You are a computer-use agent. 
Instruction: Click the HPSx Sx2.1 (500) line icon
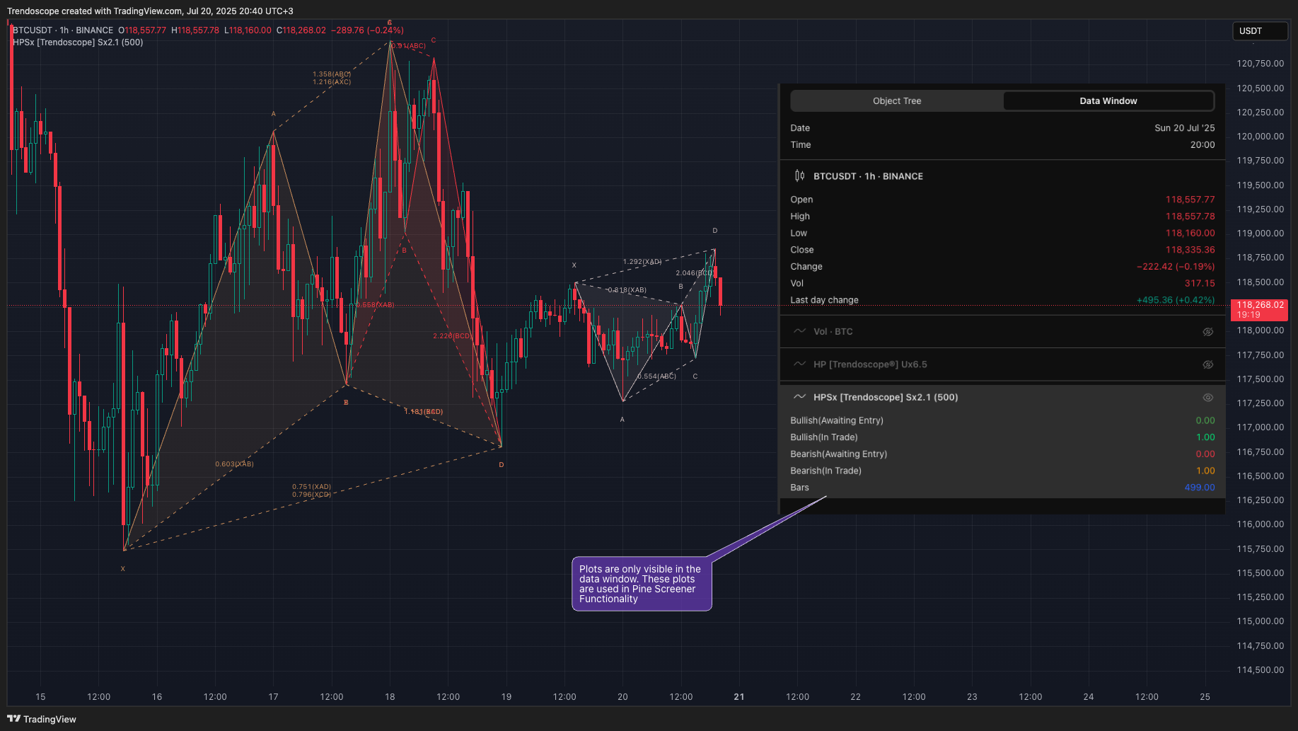coord(800,397)
